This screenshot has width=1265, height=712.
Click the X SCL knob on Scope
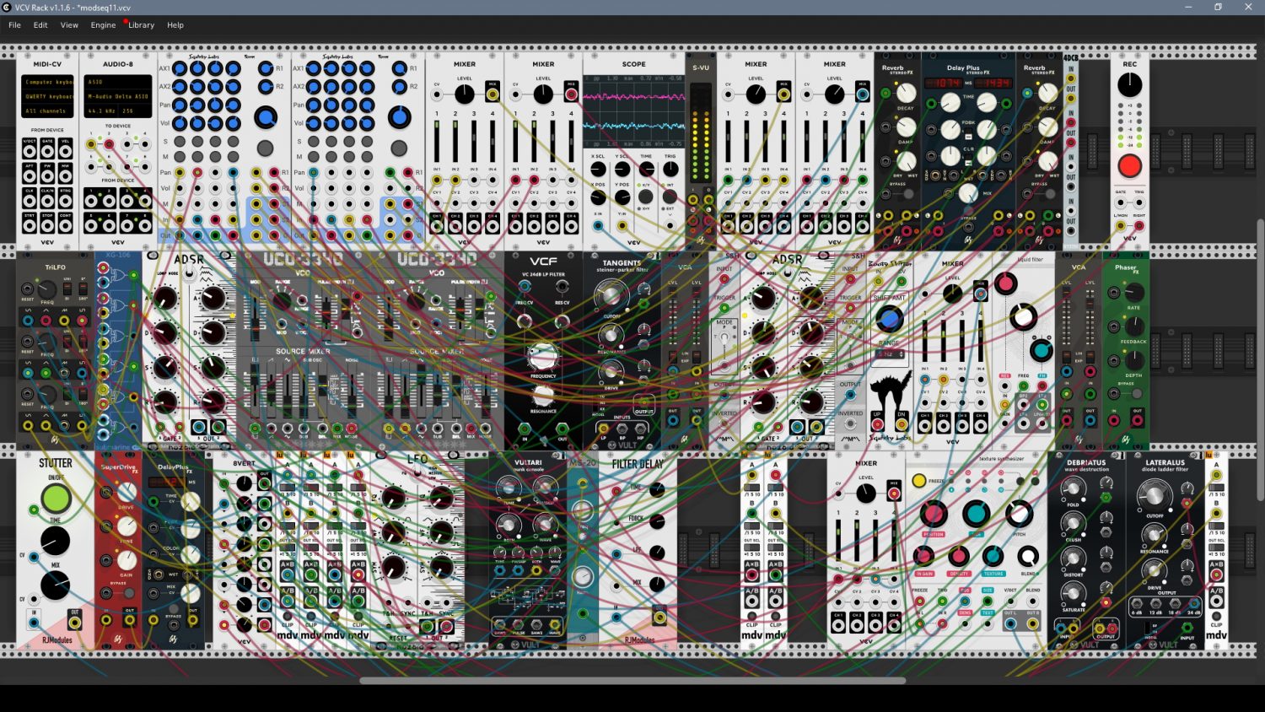(598, 170)
